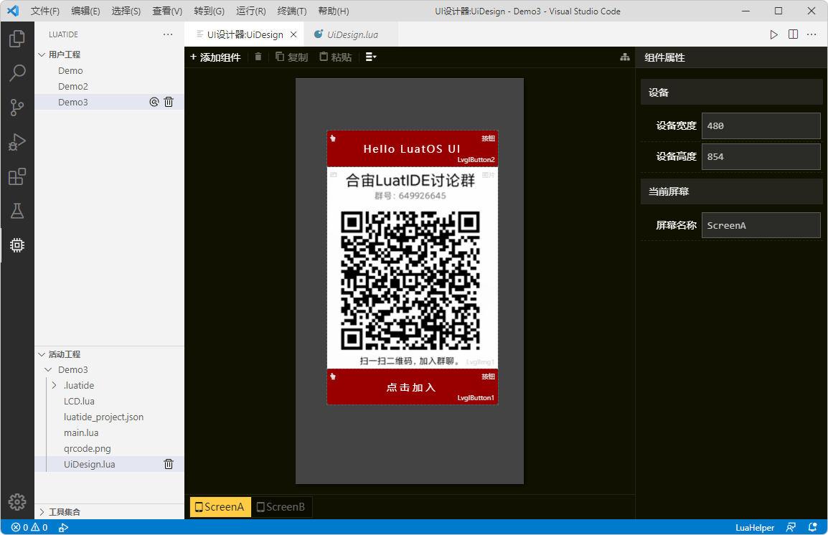Open the Manage settings gear
828x535 pixels.
17,502
